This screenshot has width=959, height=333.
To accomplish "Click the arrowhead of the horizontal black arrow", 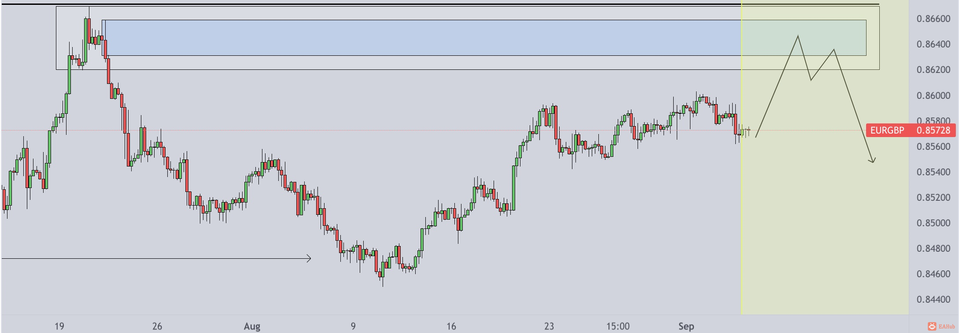I will click(x=309, y=258).
